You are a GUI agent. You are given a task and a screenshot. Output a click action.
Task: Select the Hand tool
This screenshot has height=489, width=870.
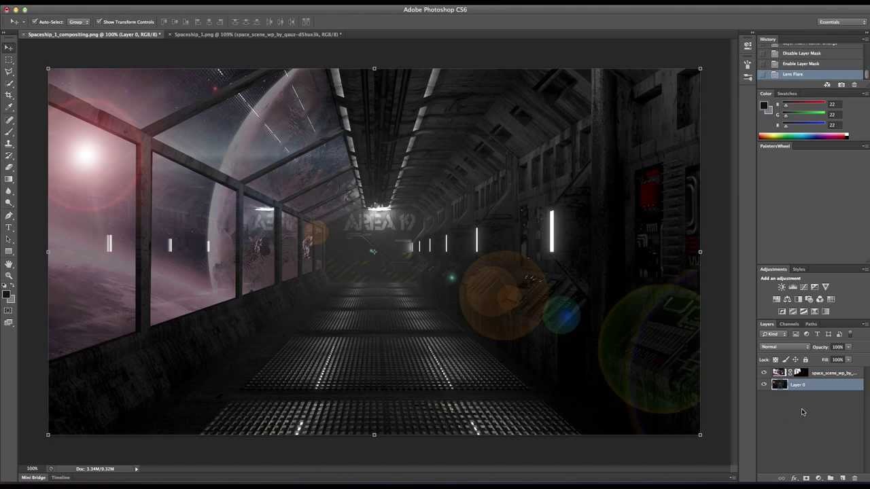pyautogui.click(x=9, y=264)
